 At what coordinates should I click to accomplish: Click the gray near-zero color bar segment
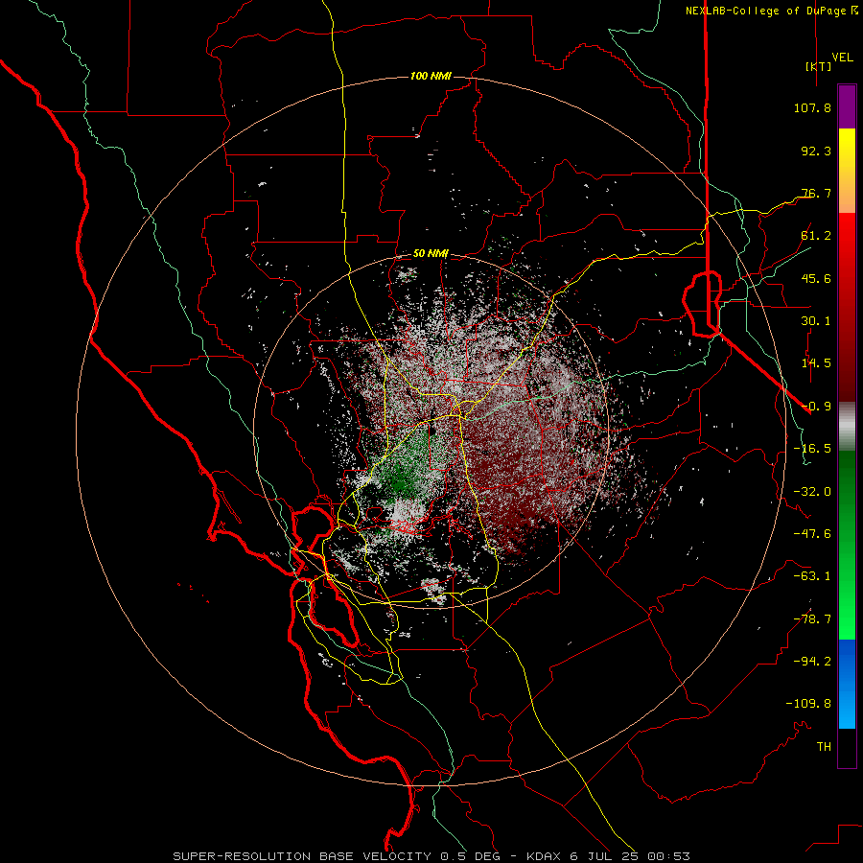[847, 426]
